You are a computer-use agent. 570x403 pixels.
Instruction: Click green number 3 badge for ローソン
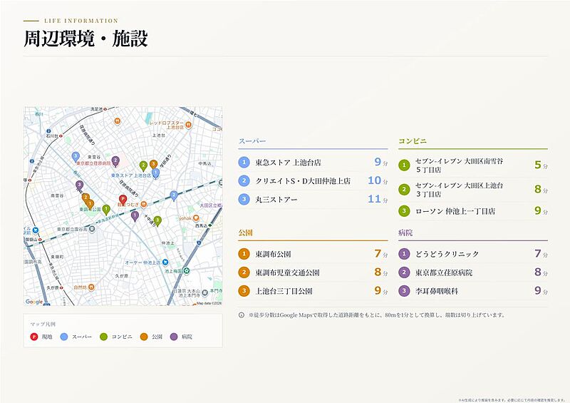tap(404, 211)
